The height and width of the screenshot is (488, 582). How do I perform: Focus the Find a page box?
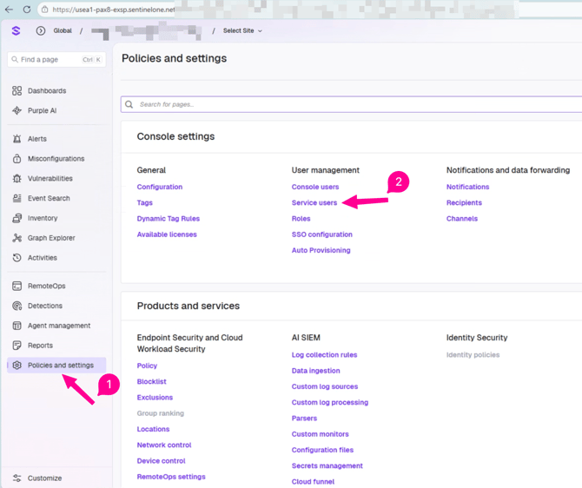point(56,59)
